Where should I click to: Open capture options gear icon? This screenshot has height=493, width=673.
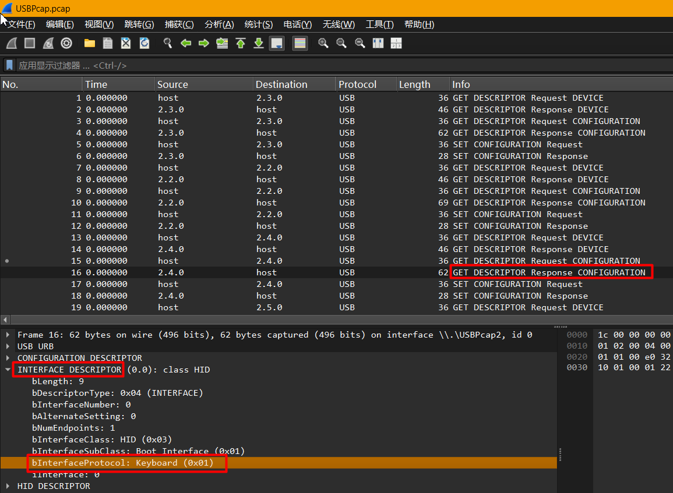pos(66,44)
